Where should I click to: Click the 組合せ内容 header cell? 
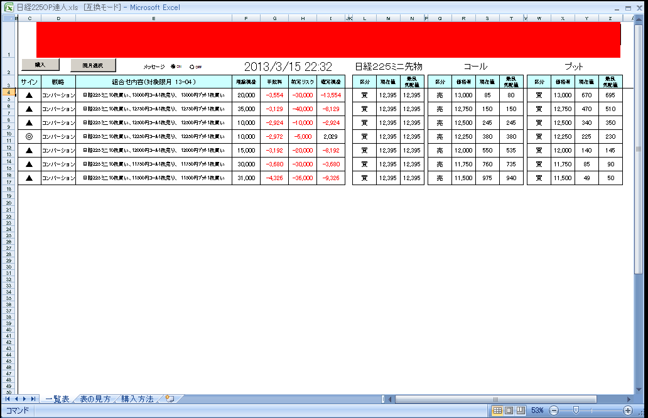[154, 82]
